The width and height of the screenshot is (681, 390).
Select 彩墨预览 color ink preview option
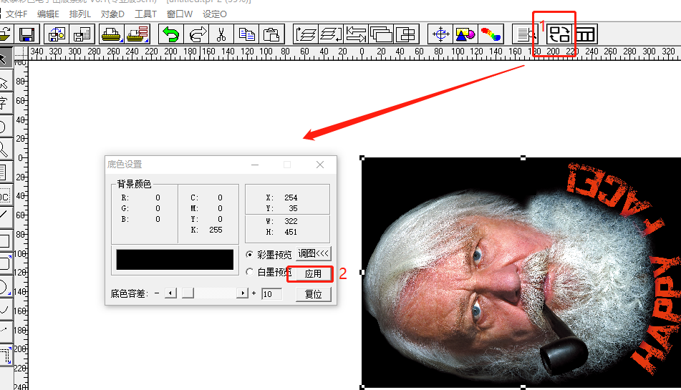pyautogui.click(x=269, y=254)
